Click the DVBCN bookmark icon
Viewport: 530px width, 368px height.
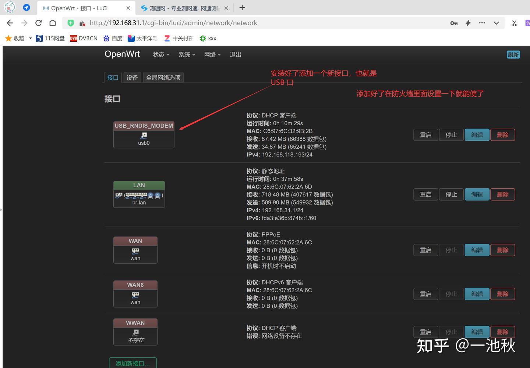click(73, 38)
